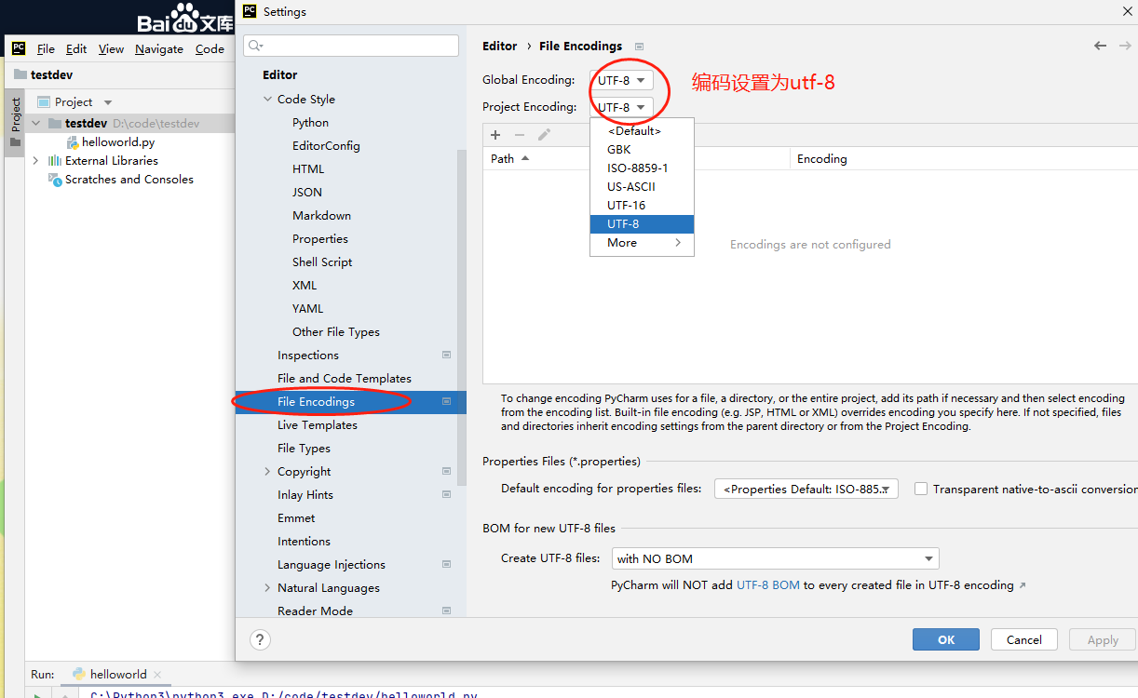Image resolution: width=1138 pixels, height=698 pixels.
Task: Click the PyCharm icon in main window menu bar
Action: point(19,48)
